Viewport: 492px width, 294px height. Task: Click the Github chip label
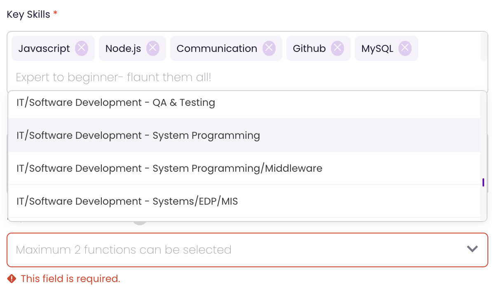click(x=309, y=49)
